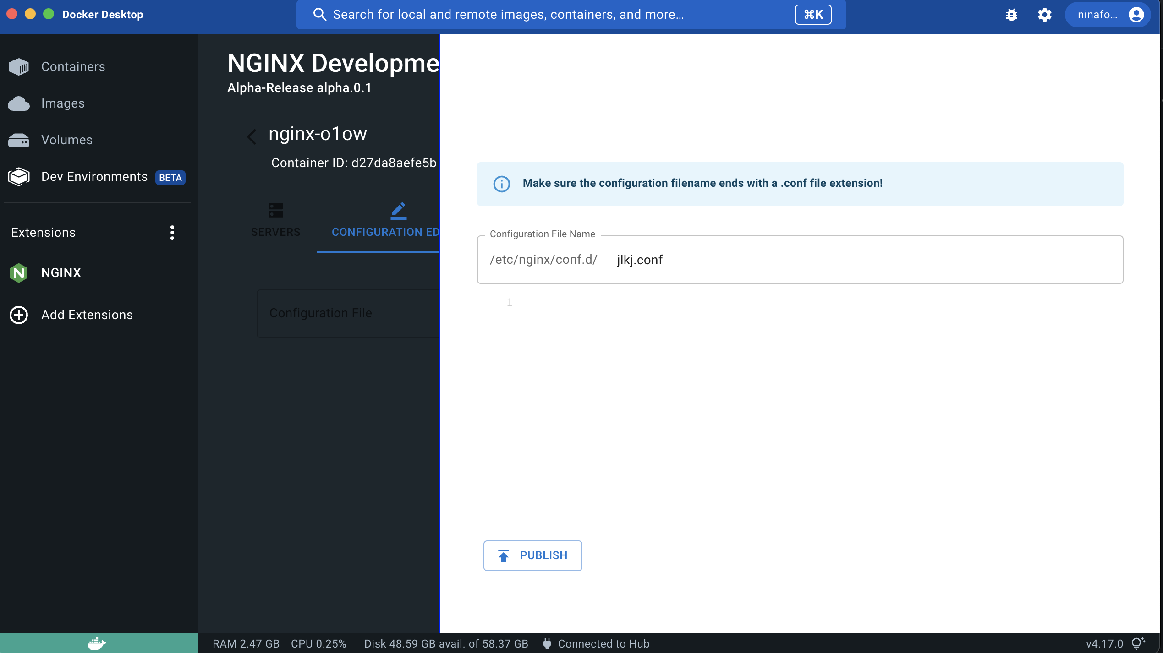The image size is (1163, 653).
Task: Focus the Docker search bar
Action: pyautogui.click(x=571, y=15)
